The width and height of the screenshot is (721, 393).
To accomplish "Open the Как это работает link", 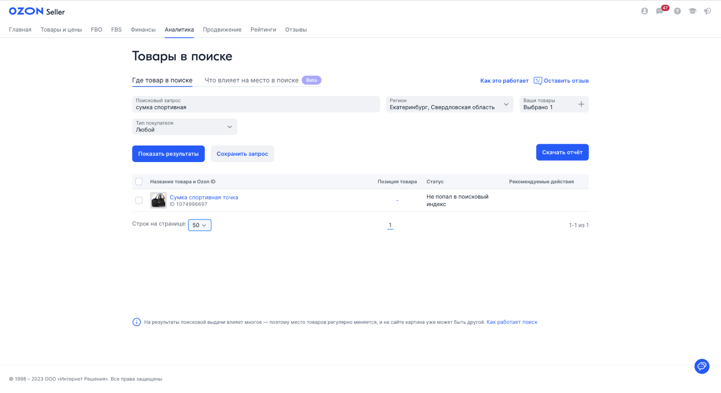I will pyautogui.click(x=504, y=81).
